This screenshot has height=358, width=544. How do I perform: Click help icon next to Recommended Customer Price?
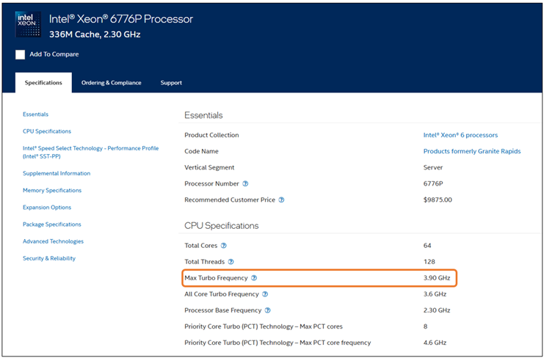click(x=281, y=200)
